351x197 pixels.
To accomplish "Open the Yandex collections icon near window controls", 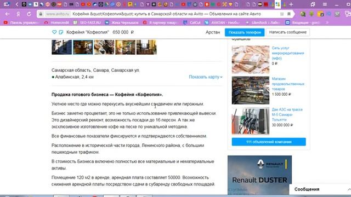I will click(x=313, y=4).
